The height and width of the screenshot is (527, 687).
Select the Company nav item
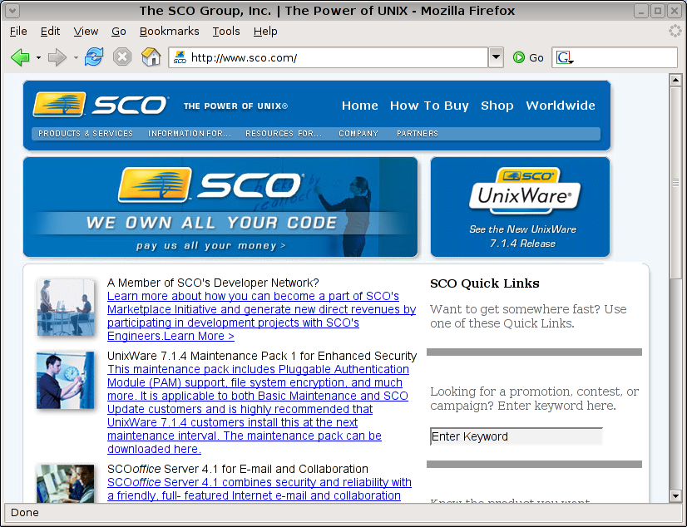tap(358, 134)
